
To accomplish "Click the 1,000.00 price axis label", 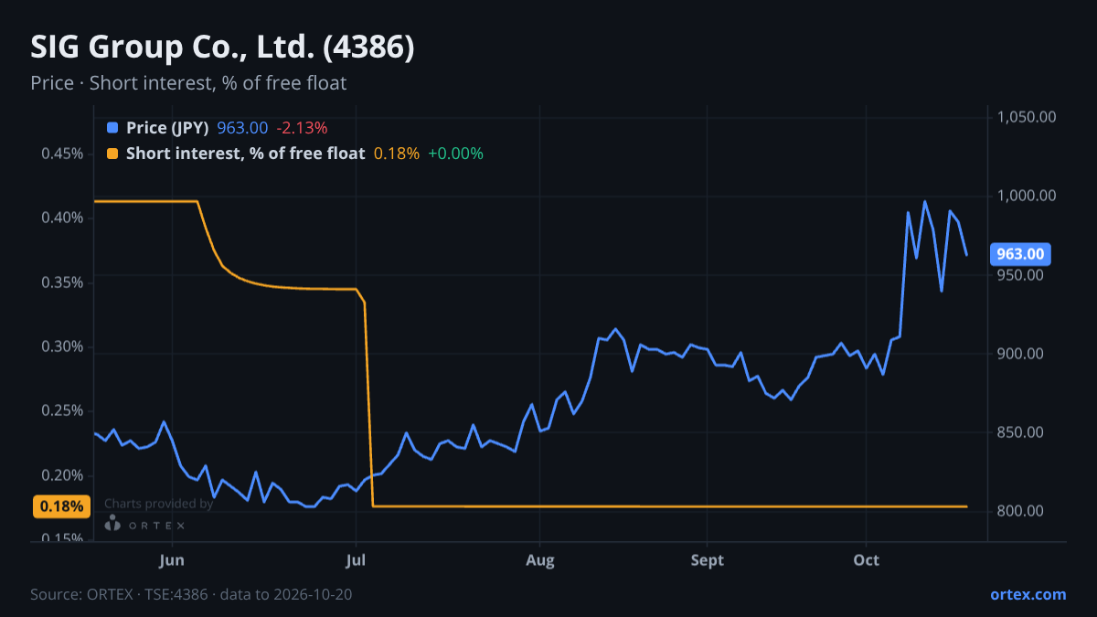I will point(1028,196).
